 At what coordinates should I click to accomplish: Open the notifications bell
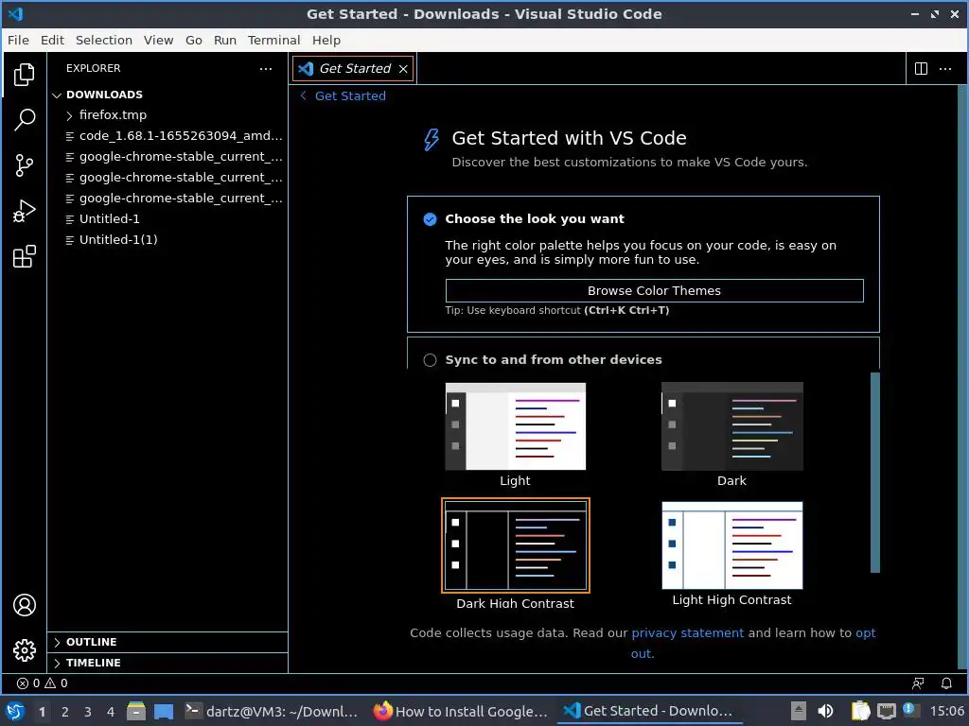pos(946,683)
